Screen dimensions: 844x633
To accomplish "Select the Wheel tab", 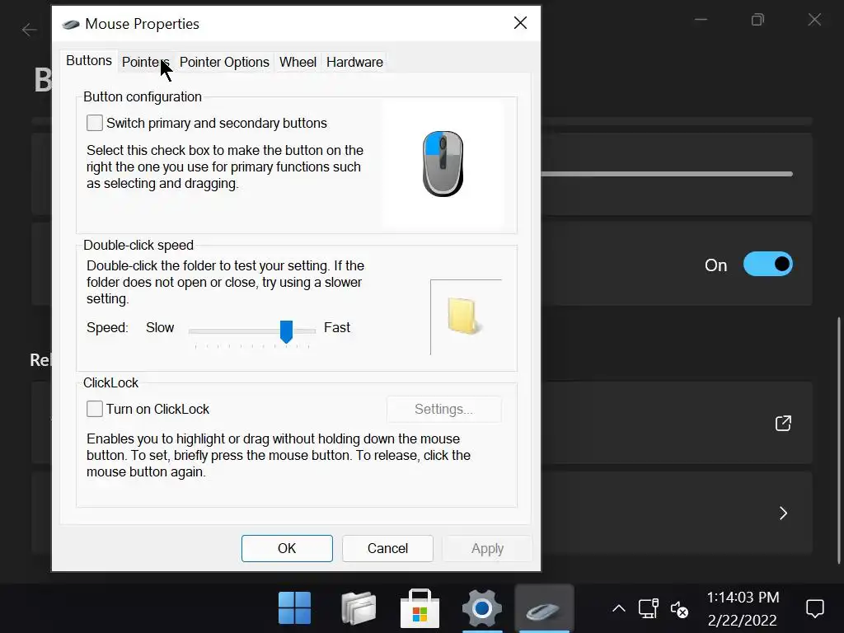I will pos(298,63).
